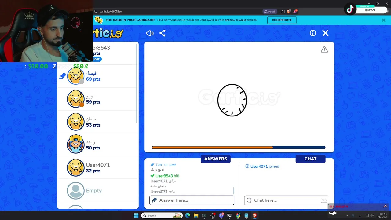Select player فيصل avatar
The image size is (391, 220).
[x=75, y=76]
